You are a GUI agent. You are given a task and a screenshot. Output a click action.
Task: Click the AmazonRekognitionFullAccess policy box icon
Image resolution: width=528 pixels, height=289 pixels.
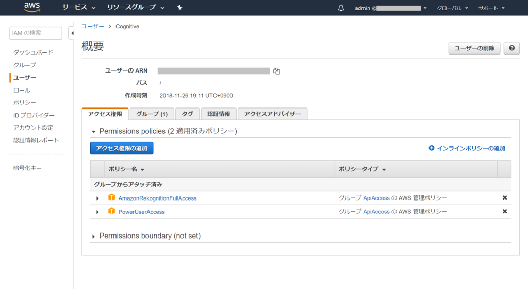(x=111, y=197)
